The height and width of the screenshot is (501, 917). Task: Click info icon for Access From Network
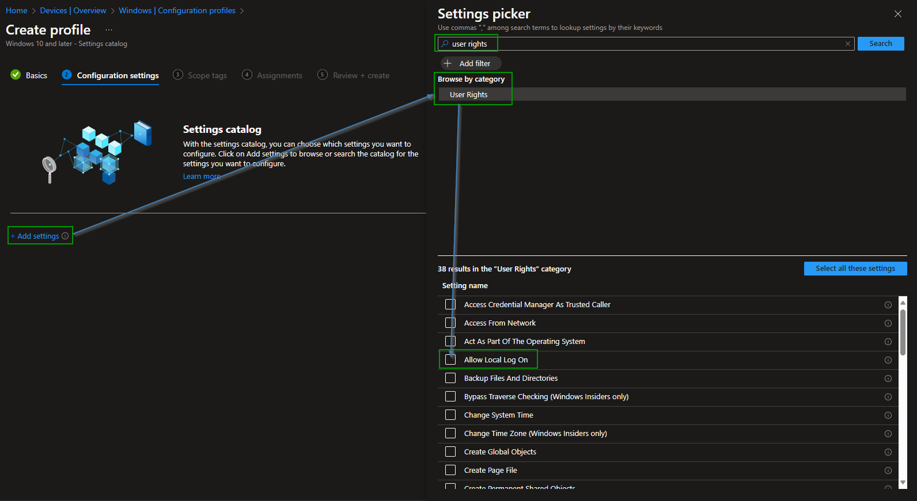(888, 323)
